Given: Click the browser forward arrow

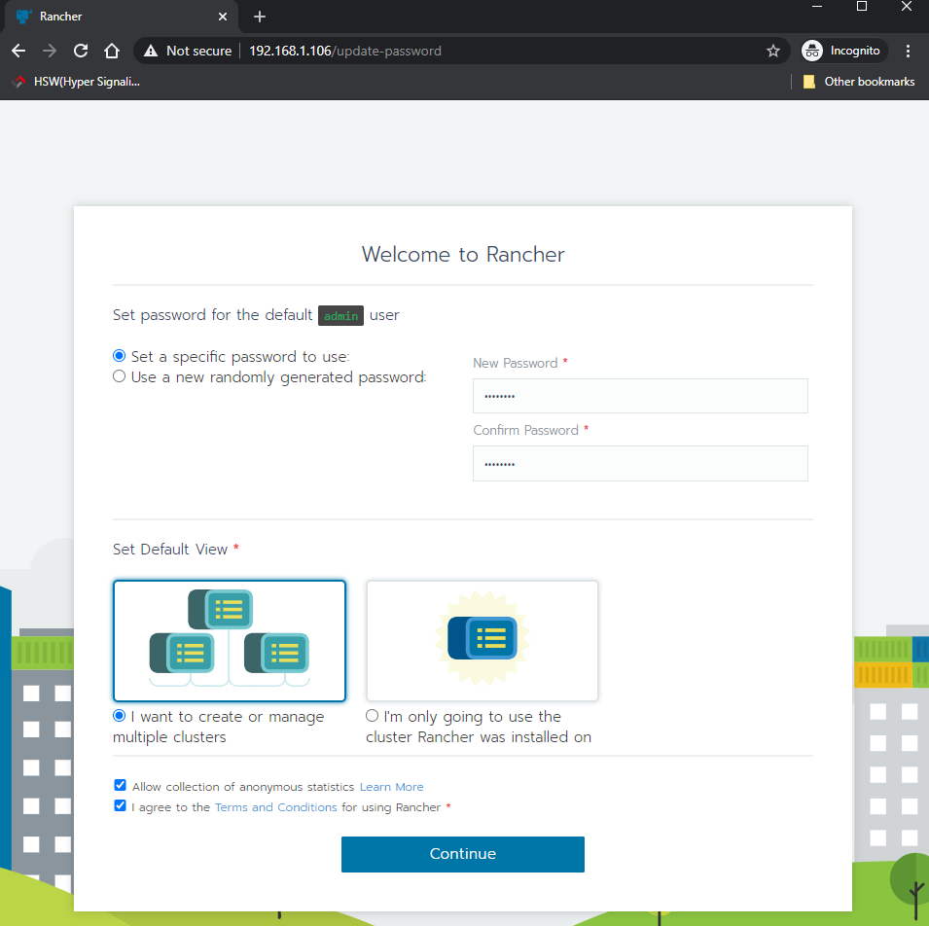Looking at the screenshot, I should click(x=50, y=51).
